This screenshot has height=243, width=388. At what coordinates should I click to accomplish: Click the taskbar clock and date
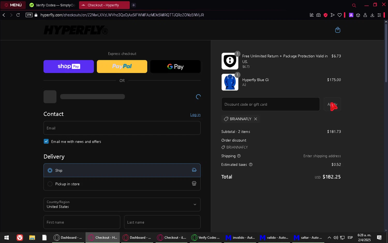(364, 238)
